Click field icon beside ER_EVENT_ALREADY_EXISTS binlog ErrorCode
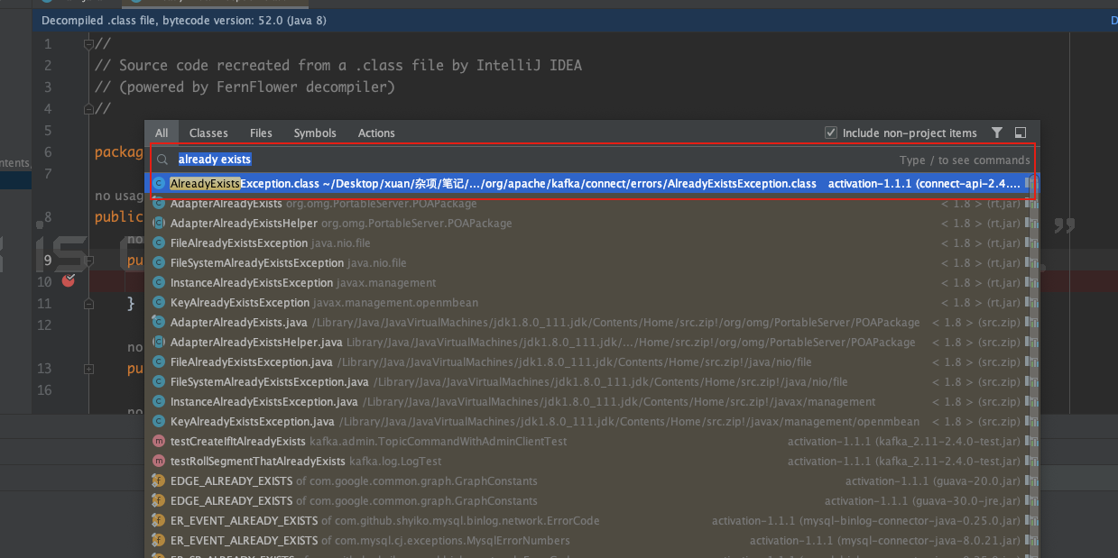This screenshot has width=1118, height=558. point(159,521)
